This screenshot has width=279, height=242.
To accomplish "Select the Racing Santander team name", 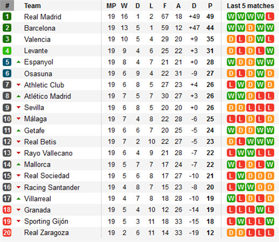I will pos(52,187).
